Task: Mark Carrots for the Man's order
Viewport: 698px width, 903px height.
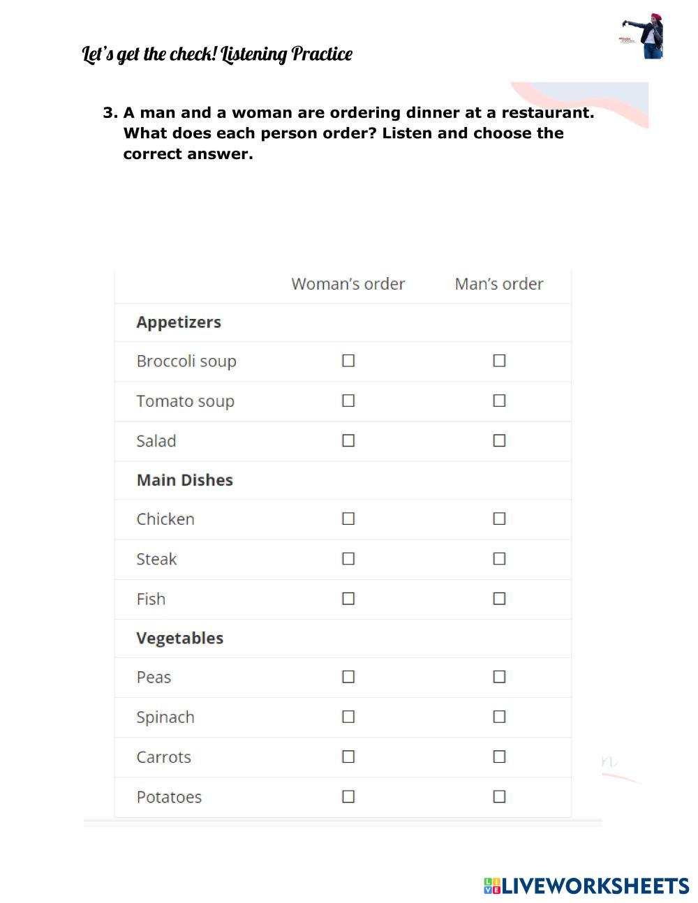Action: point(499,756)
